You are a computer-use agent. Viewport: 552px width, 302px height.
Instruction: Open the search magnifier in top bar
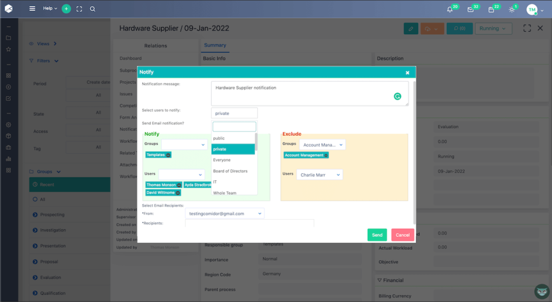coord(93,9)
